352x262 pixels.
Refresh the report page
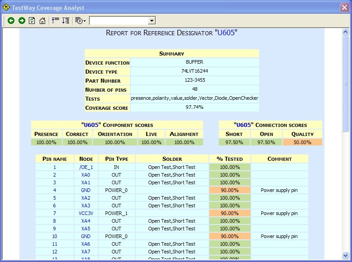pyautogui.click(x=32, y=21)
